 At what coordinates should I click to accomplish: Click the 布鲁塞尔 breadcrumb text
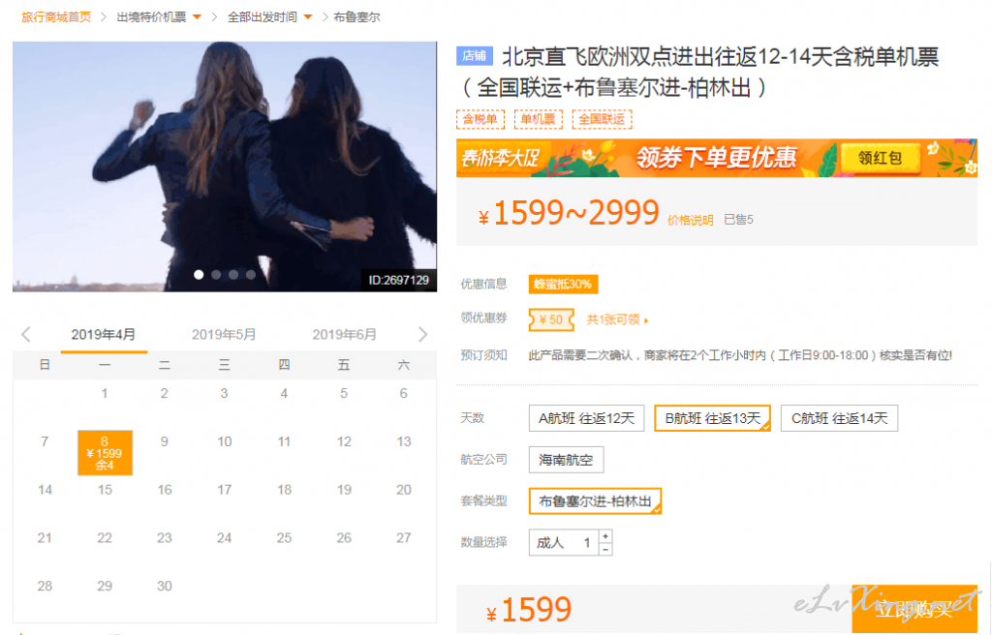(356, 17)
